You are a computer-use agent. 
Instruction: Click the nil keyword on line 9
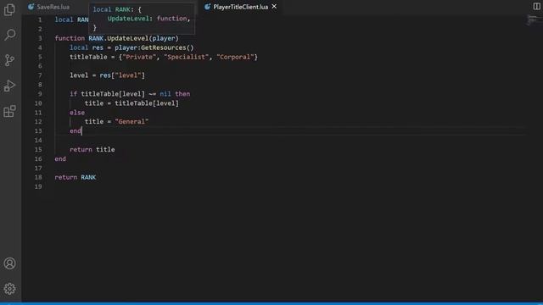[165, 94]
